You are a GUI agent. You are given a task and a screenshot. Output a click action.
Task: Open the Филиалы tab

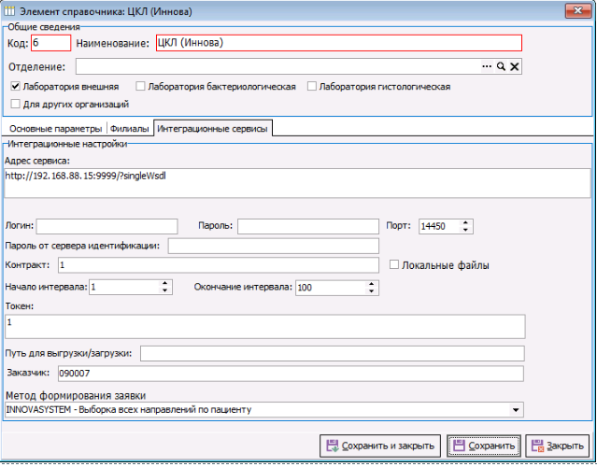click(x=130, y=129)
